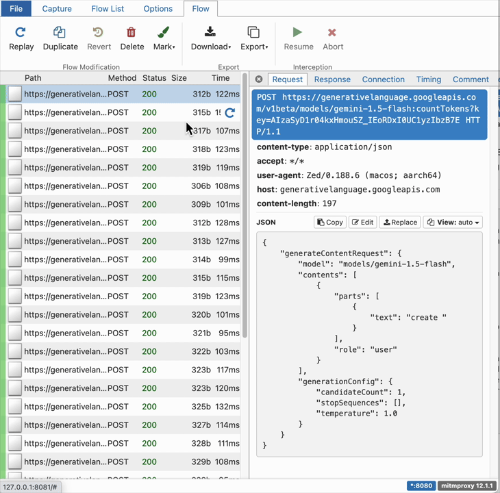Duplicate the selected flow

coord(60,38)
